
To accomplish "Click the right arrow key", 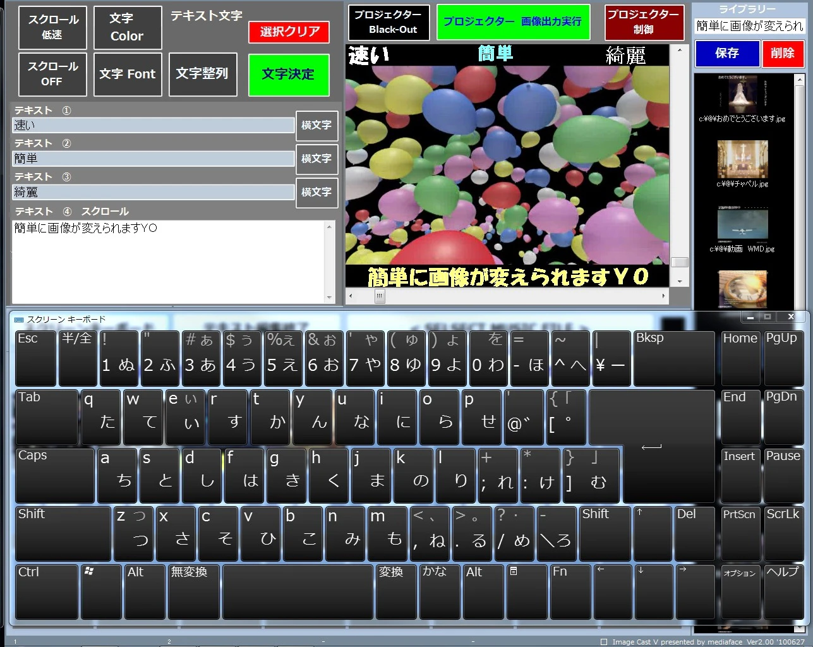I will click(694, 591).
